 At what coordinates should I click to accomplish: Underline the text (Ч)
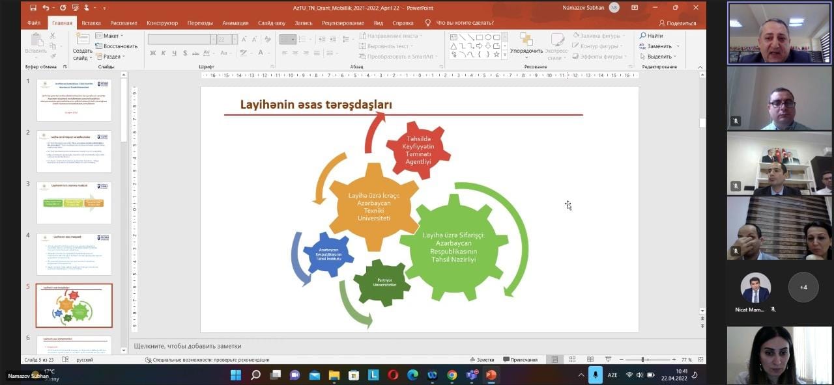174,53
